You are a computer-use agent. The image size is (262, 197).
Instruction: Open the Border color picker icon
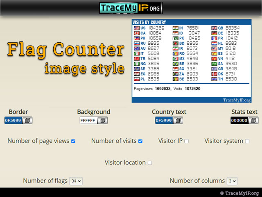27,120
